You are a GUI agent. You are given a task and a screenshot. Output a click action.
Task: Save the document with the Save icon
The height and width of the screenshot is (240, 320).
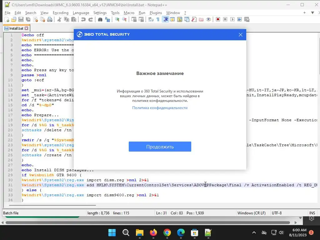coord(21,19)
